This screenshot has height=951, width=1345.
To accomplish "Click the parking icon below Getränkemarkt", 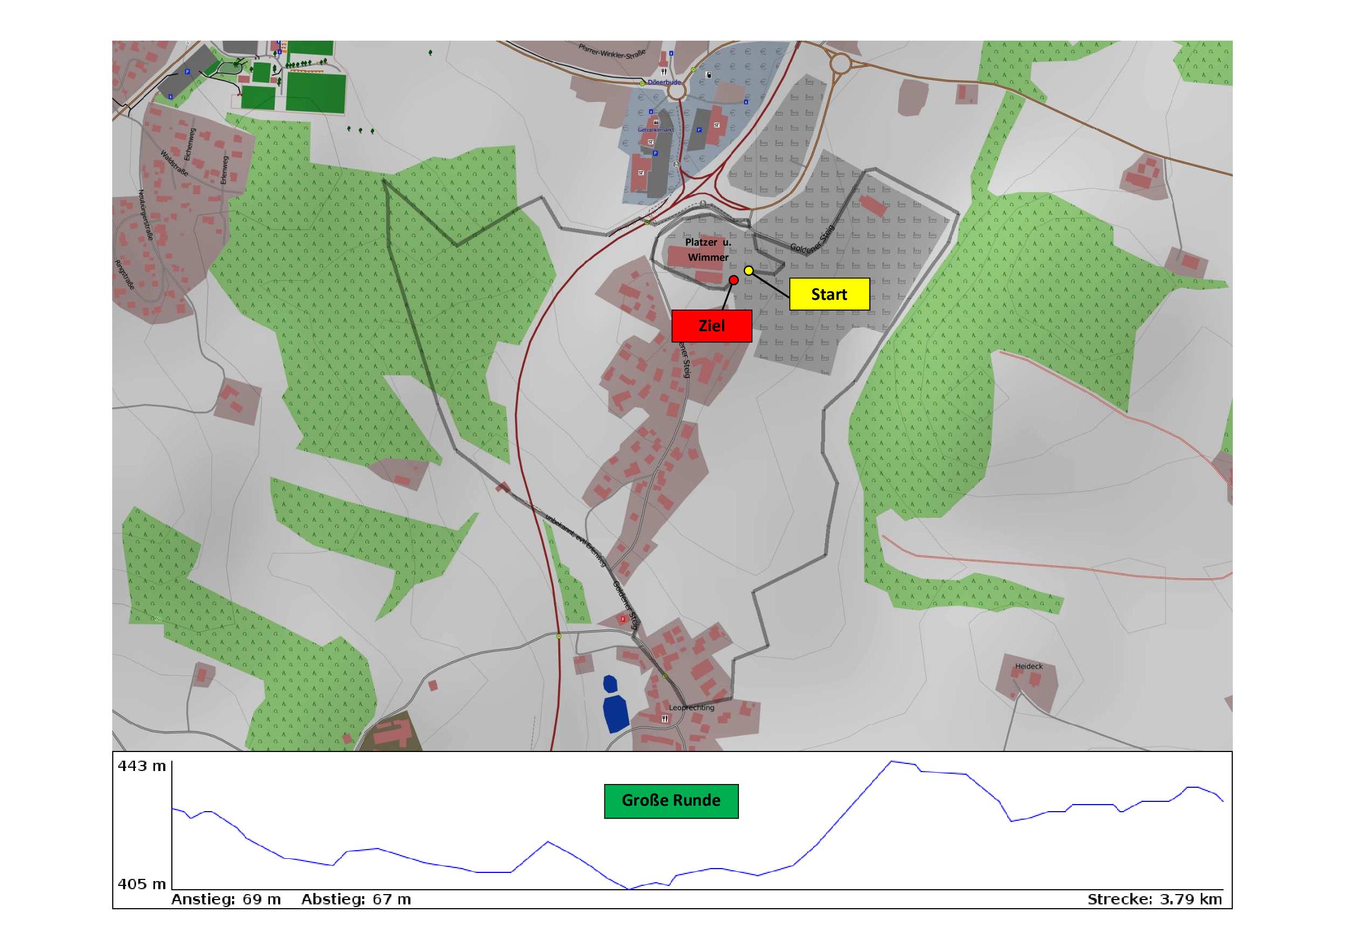I will coord(655,153).
